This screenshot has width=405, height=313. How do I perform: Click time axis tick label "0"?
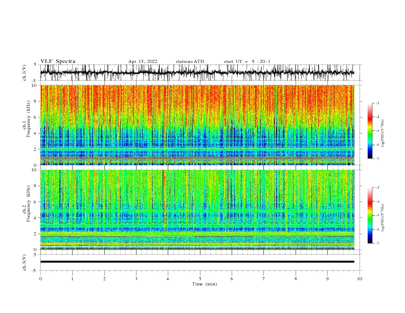tap(40, 279)
